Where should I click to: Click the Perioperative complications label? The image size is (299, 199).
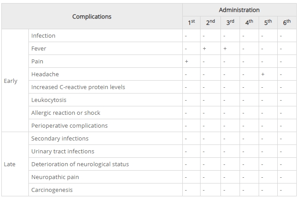click(x=69, y=125)
